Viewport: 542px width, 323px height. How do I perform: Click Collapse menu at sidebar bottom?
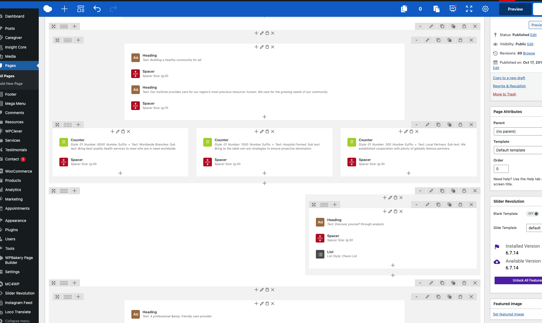coord(17,321)
